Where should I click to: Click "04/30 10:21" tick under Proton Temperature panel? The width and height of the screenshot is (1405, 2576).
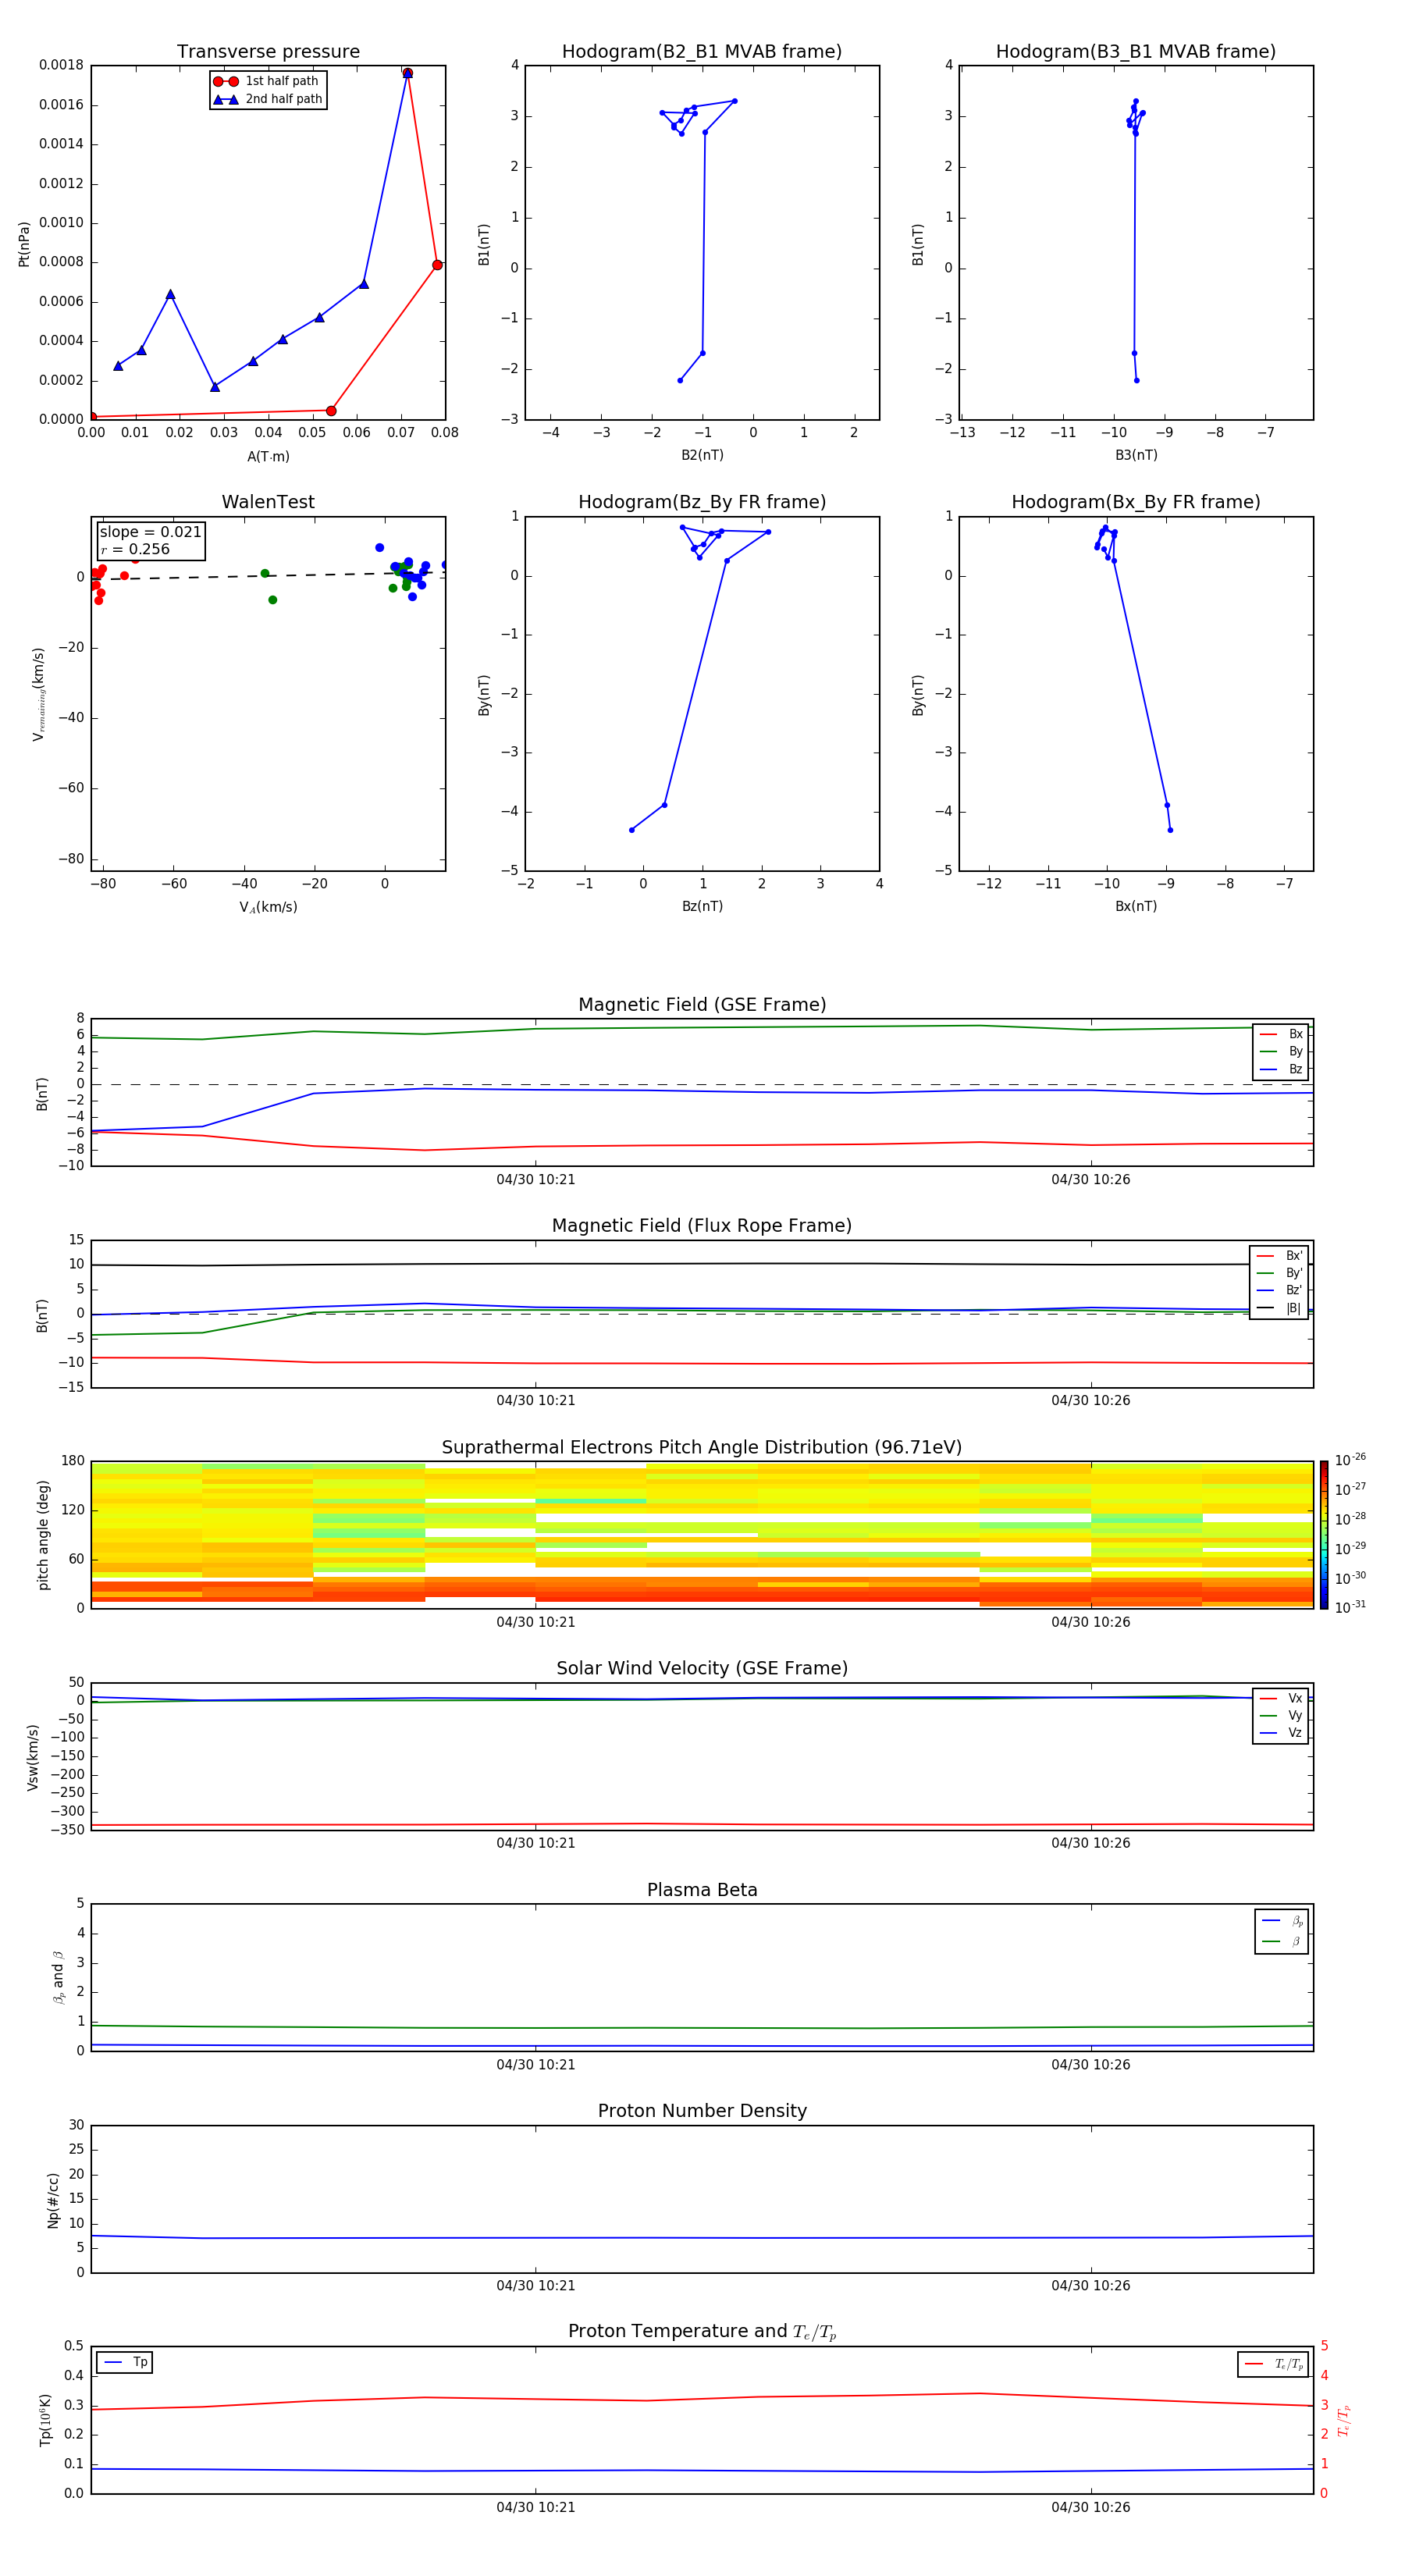click(x=536, y=2507)
